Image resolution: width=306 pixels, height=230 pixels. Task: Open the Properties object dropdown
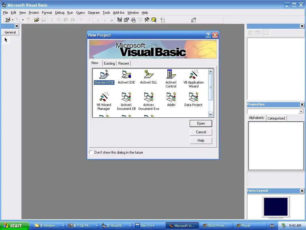pos(301,111)
